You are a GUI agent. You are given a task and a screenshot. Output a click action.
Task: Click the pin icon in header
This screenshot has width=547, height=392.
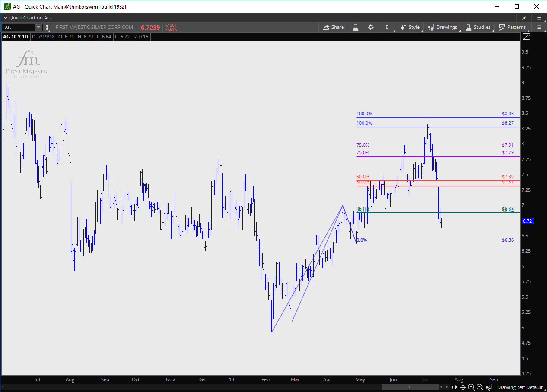525,18
